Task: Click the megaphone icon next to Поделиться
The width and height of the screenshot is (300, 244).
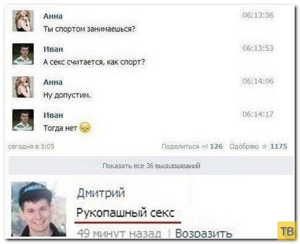Action: point(204,147)
